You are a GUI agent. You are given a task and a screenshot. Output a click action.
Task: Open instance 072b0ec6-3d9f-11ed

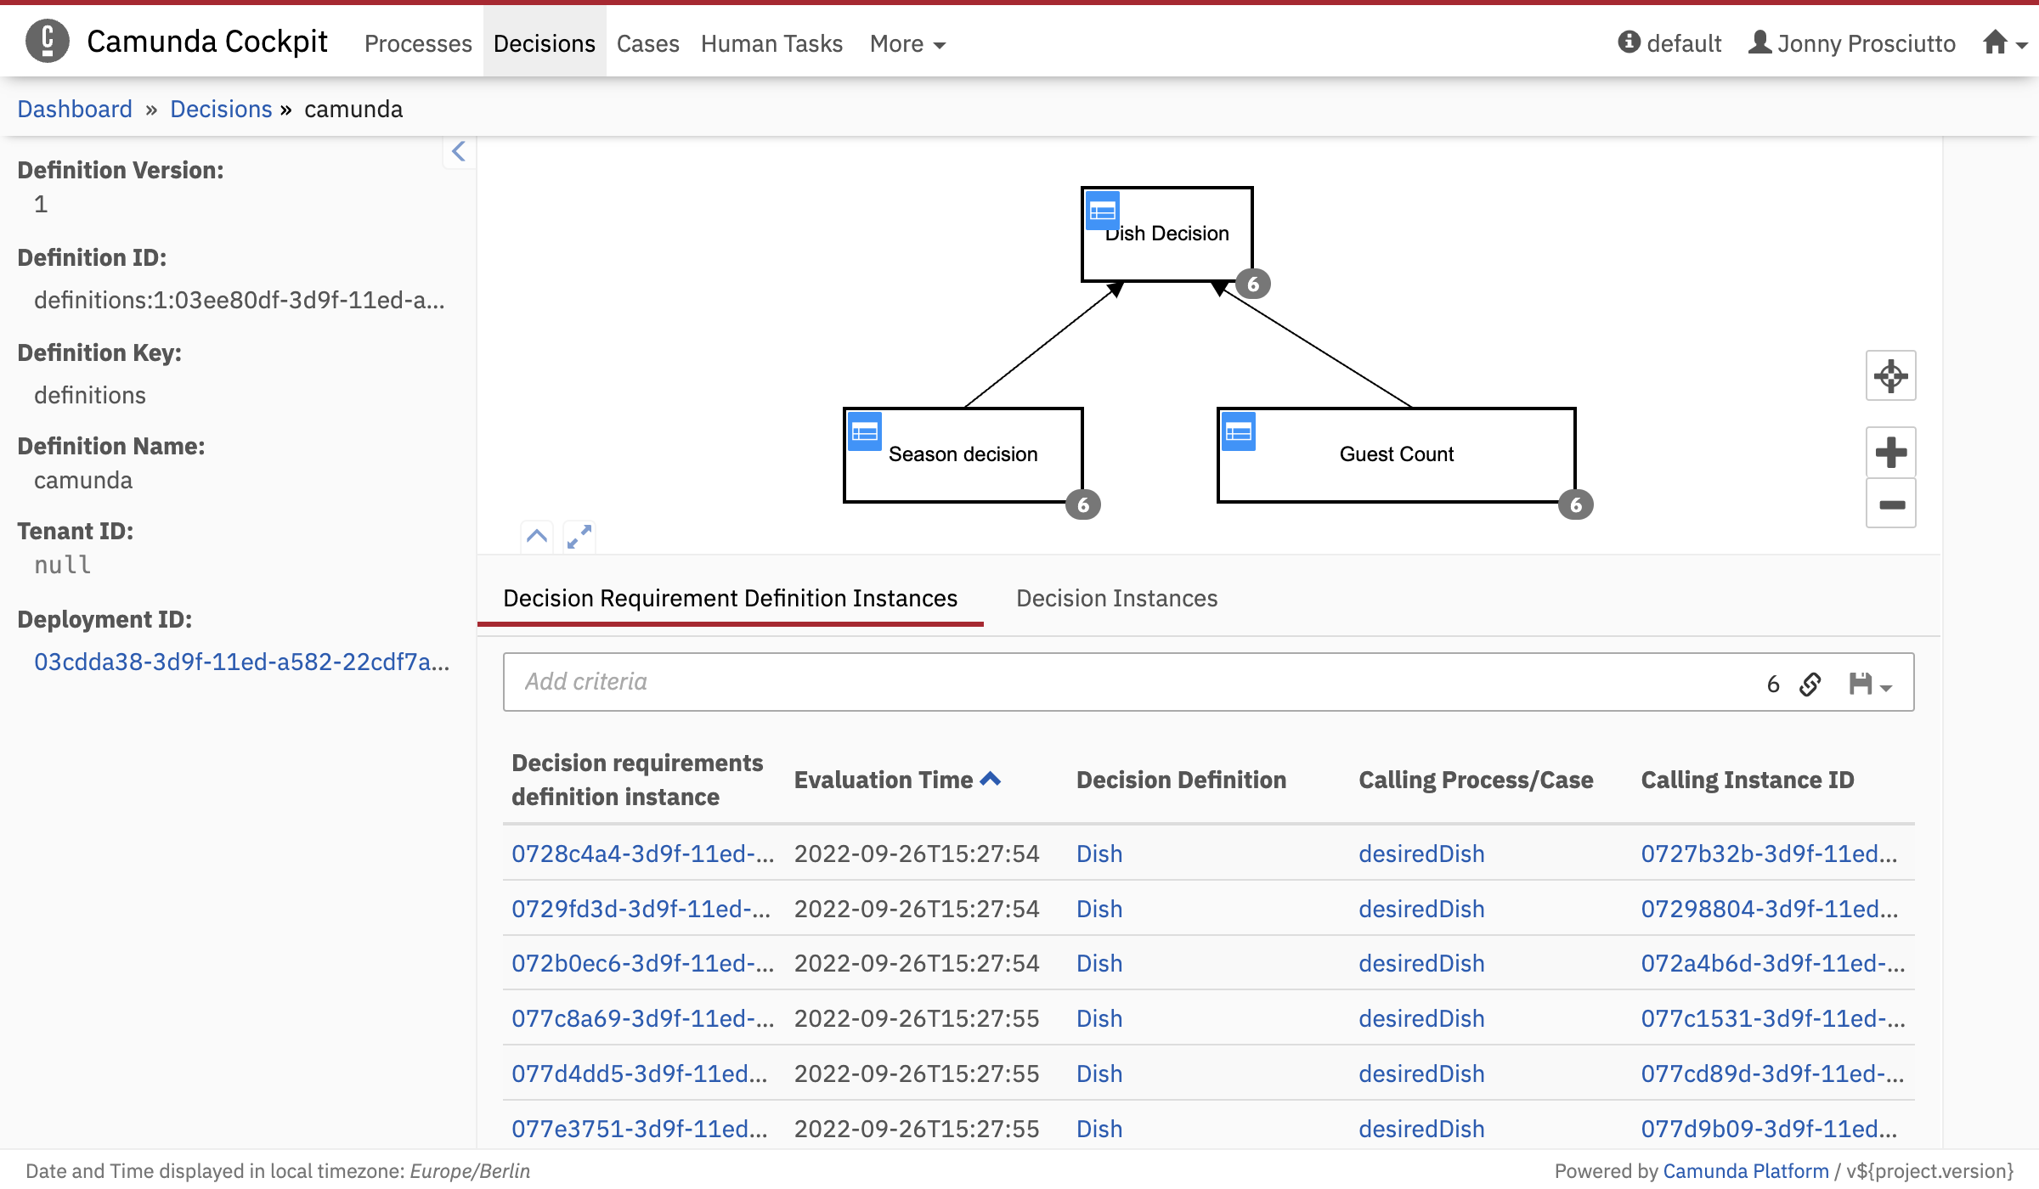click(643, 963)
